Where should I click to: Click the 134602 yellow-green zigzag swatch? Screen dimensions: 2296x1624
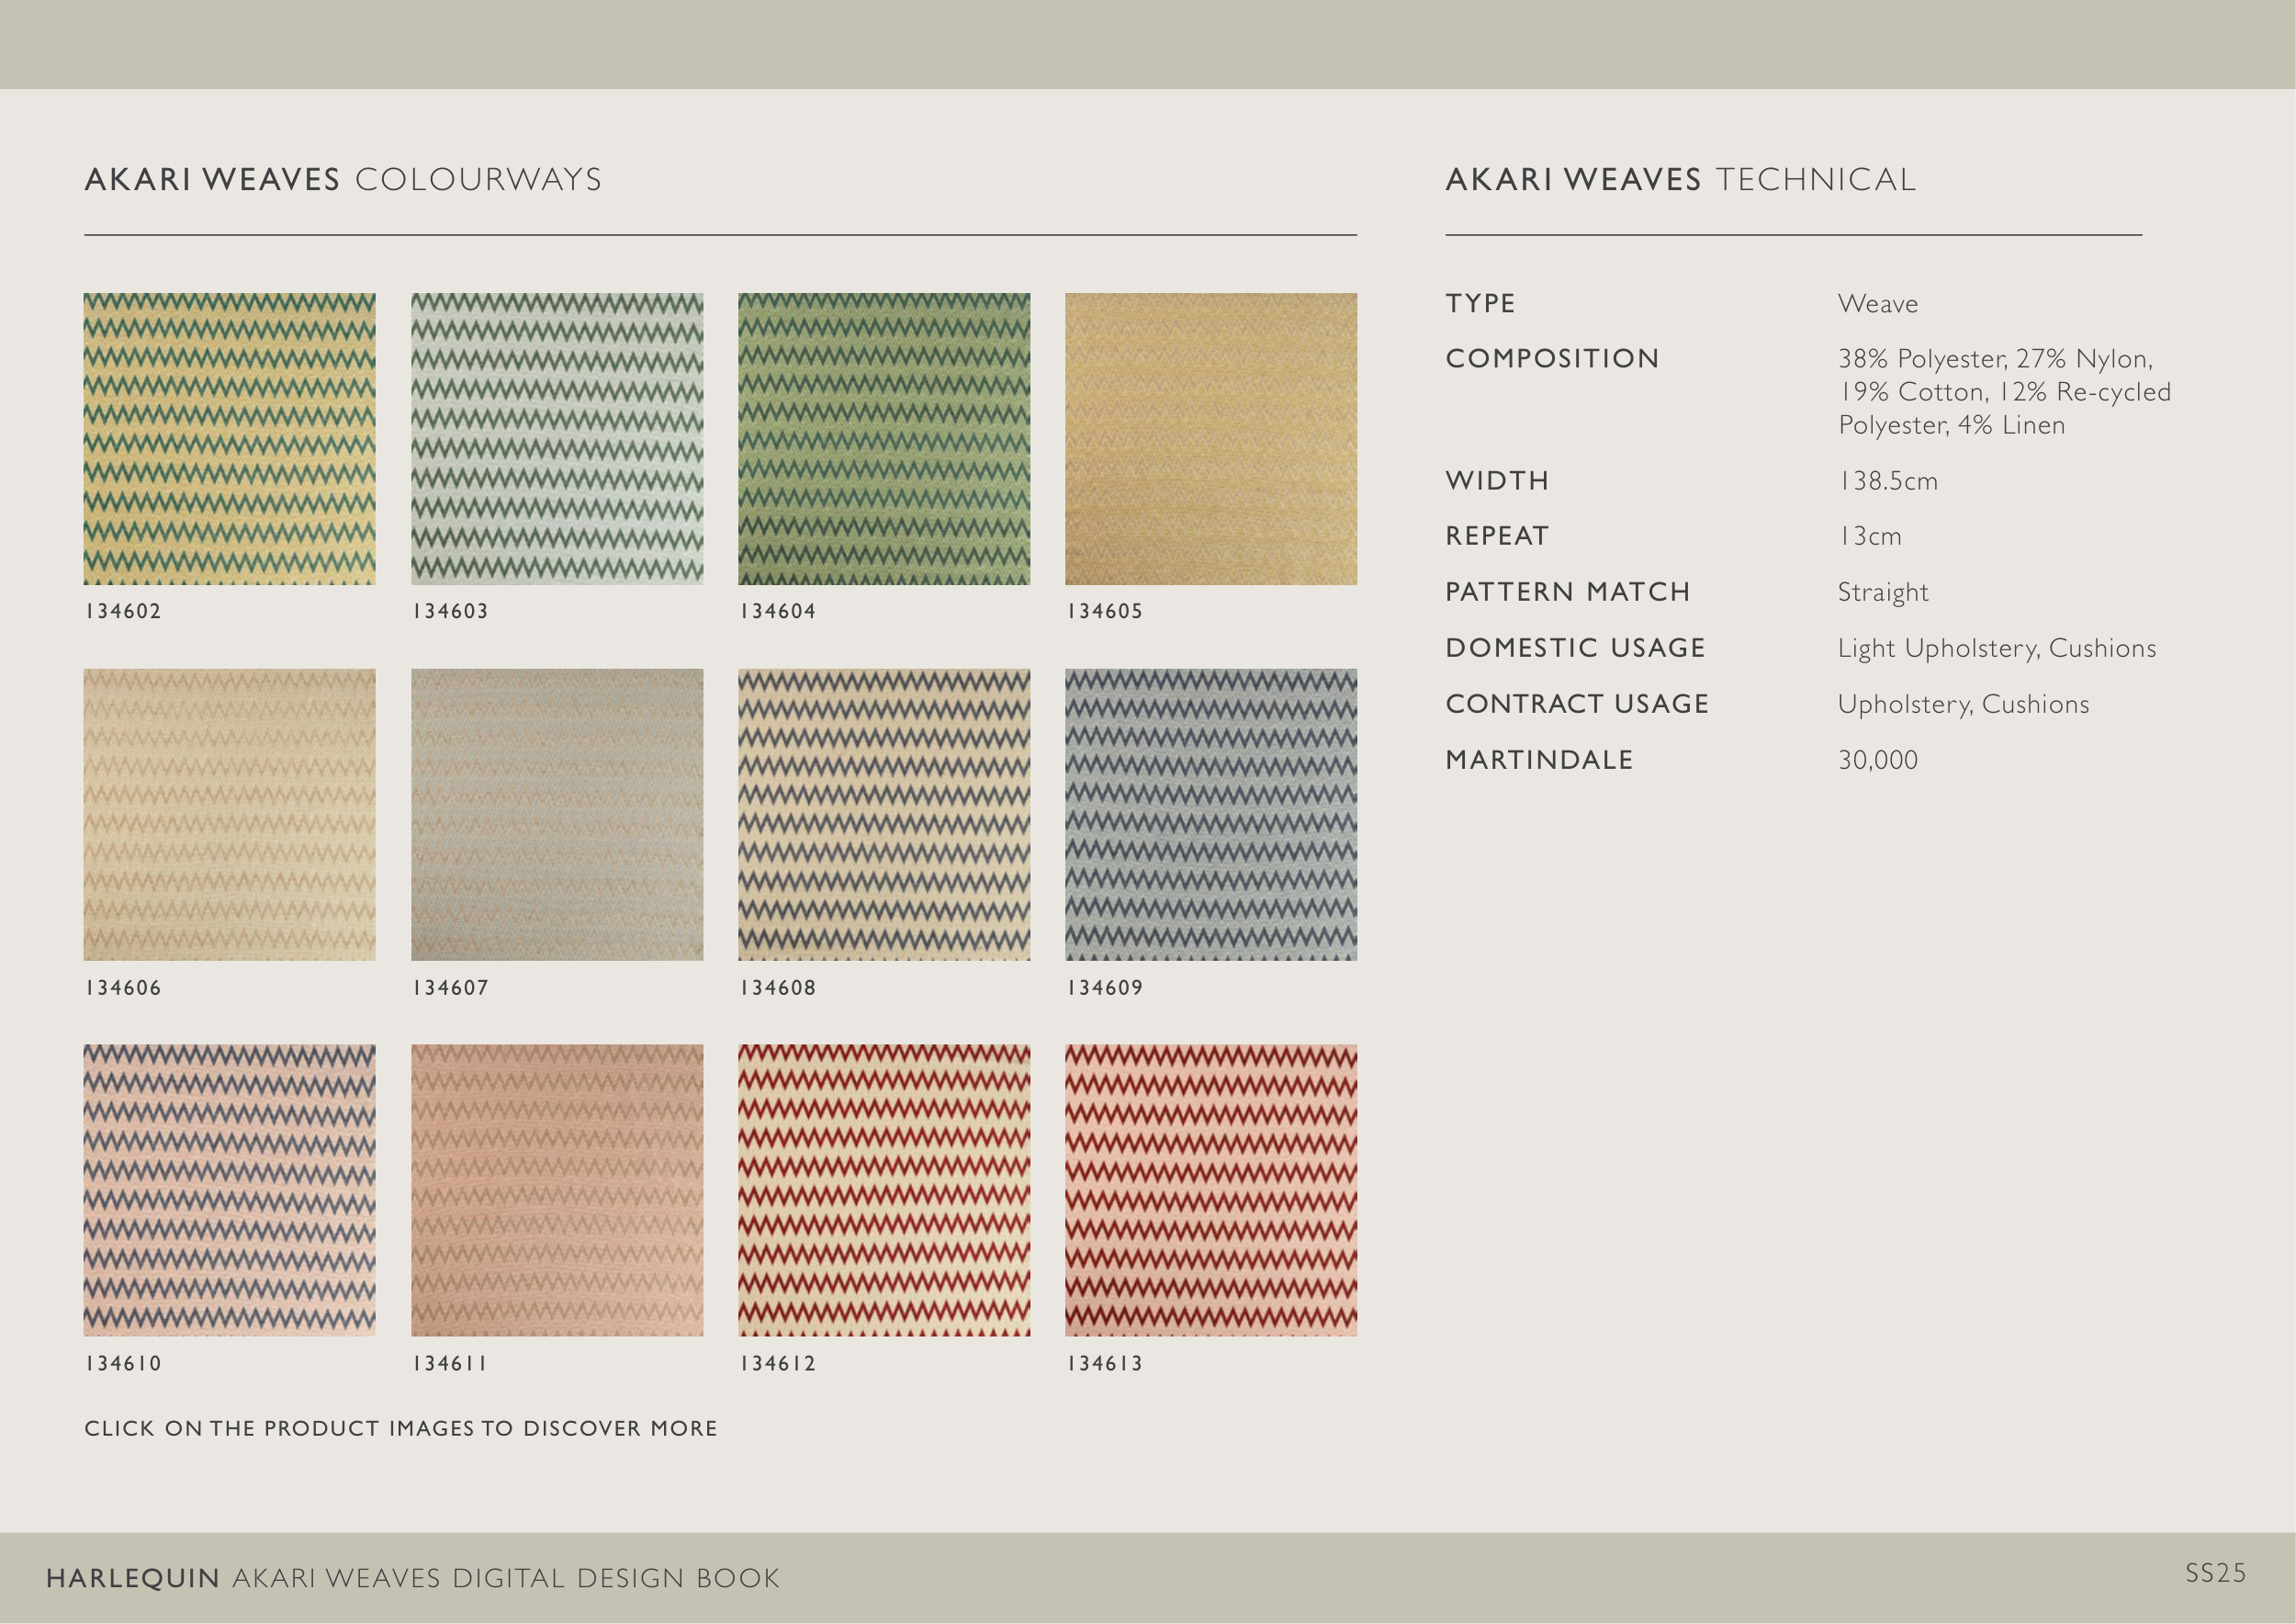(x=229, y=438)
